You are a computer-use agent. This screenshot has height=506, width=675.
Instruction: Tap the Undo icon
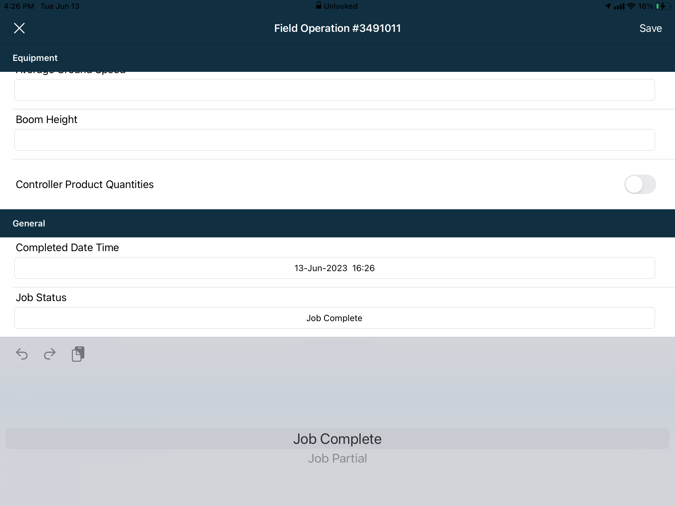pyautogui.click(x=22, y=354)
